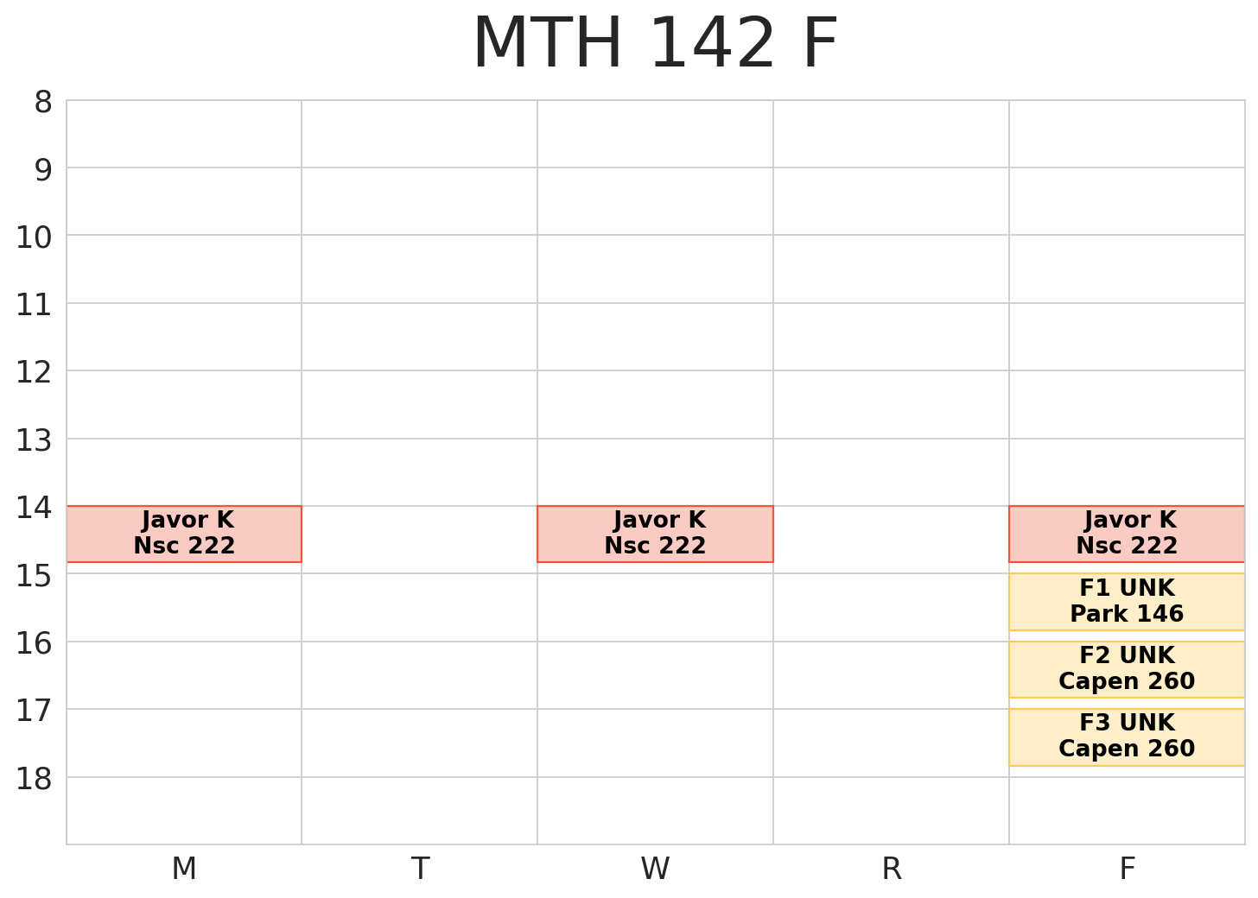Select Monday's Javor K lecture block

tap(184, 534)
